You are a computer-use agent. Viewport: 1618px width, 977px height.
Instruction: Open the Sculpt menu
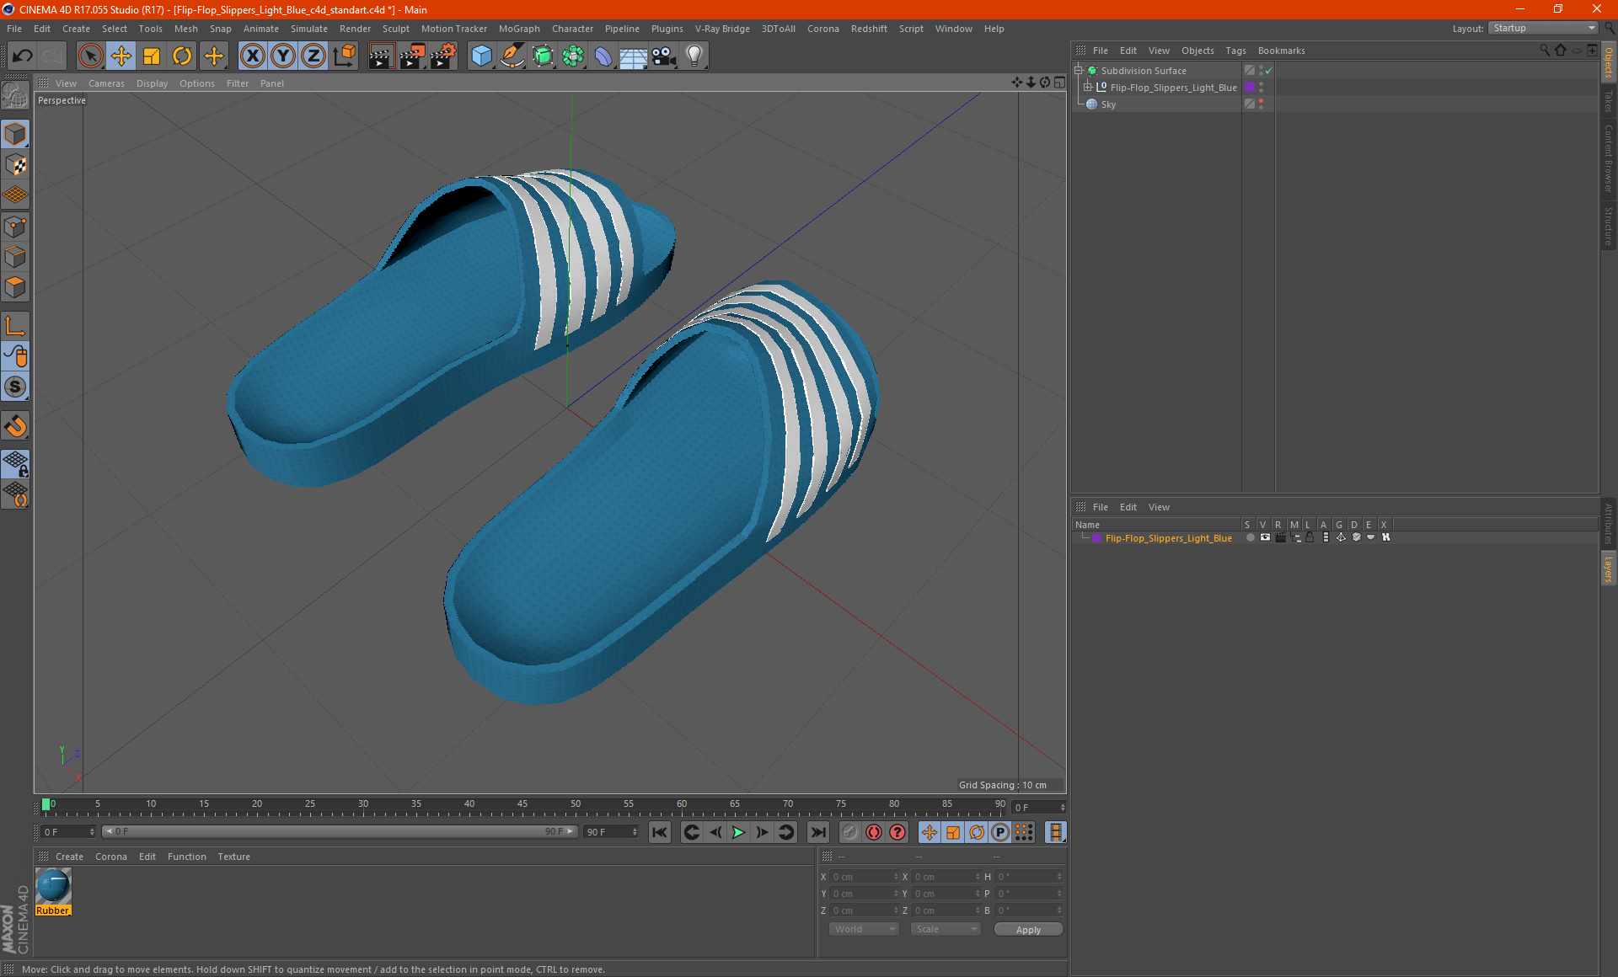pos(395,29)
